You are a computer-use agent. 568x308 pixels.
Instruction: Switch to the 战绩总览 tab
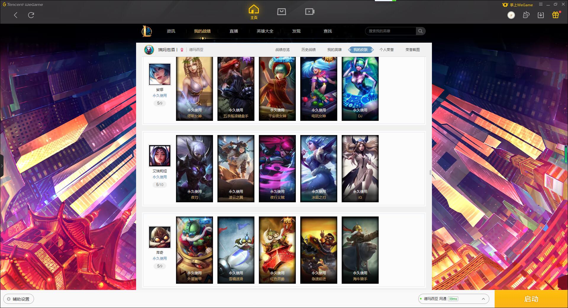pyautogui.click(x=283, y=50)
